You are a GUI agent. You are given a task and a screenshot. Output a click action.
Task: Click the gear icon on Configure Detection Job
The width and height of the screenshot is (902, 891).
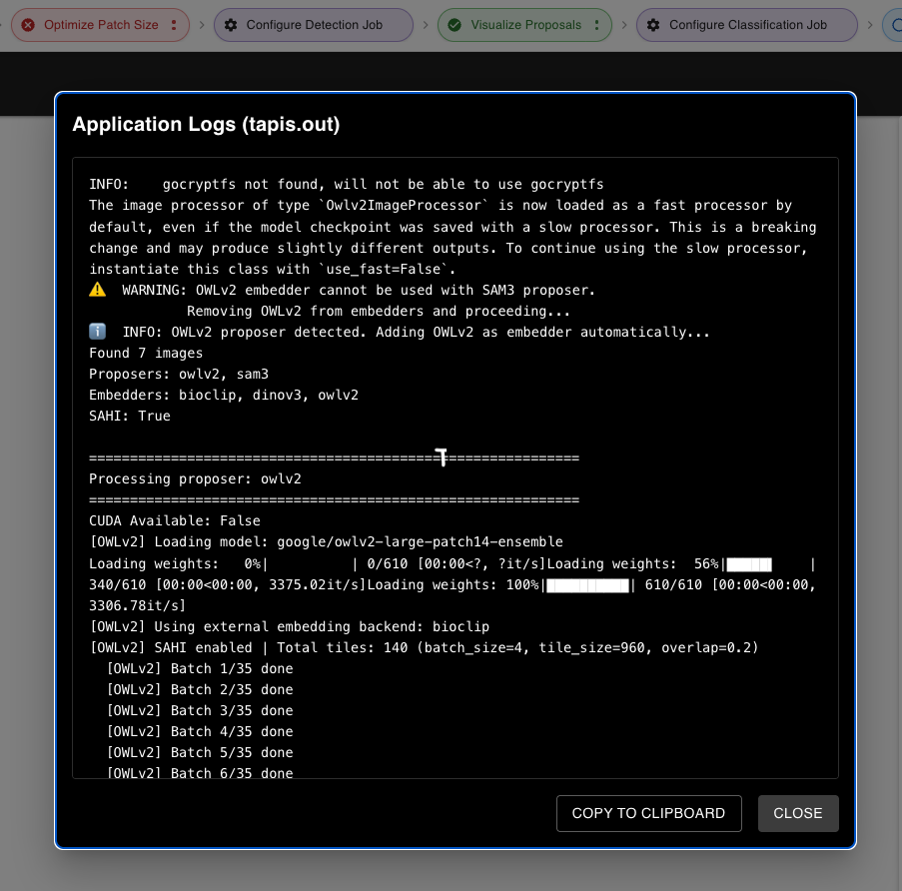tap(231, 25)
